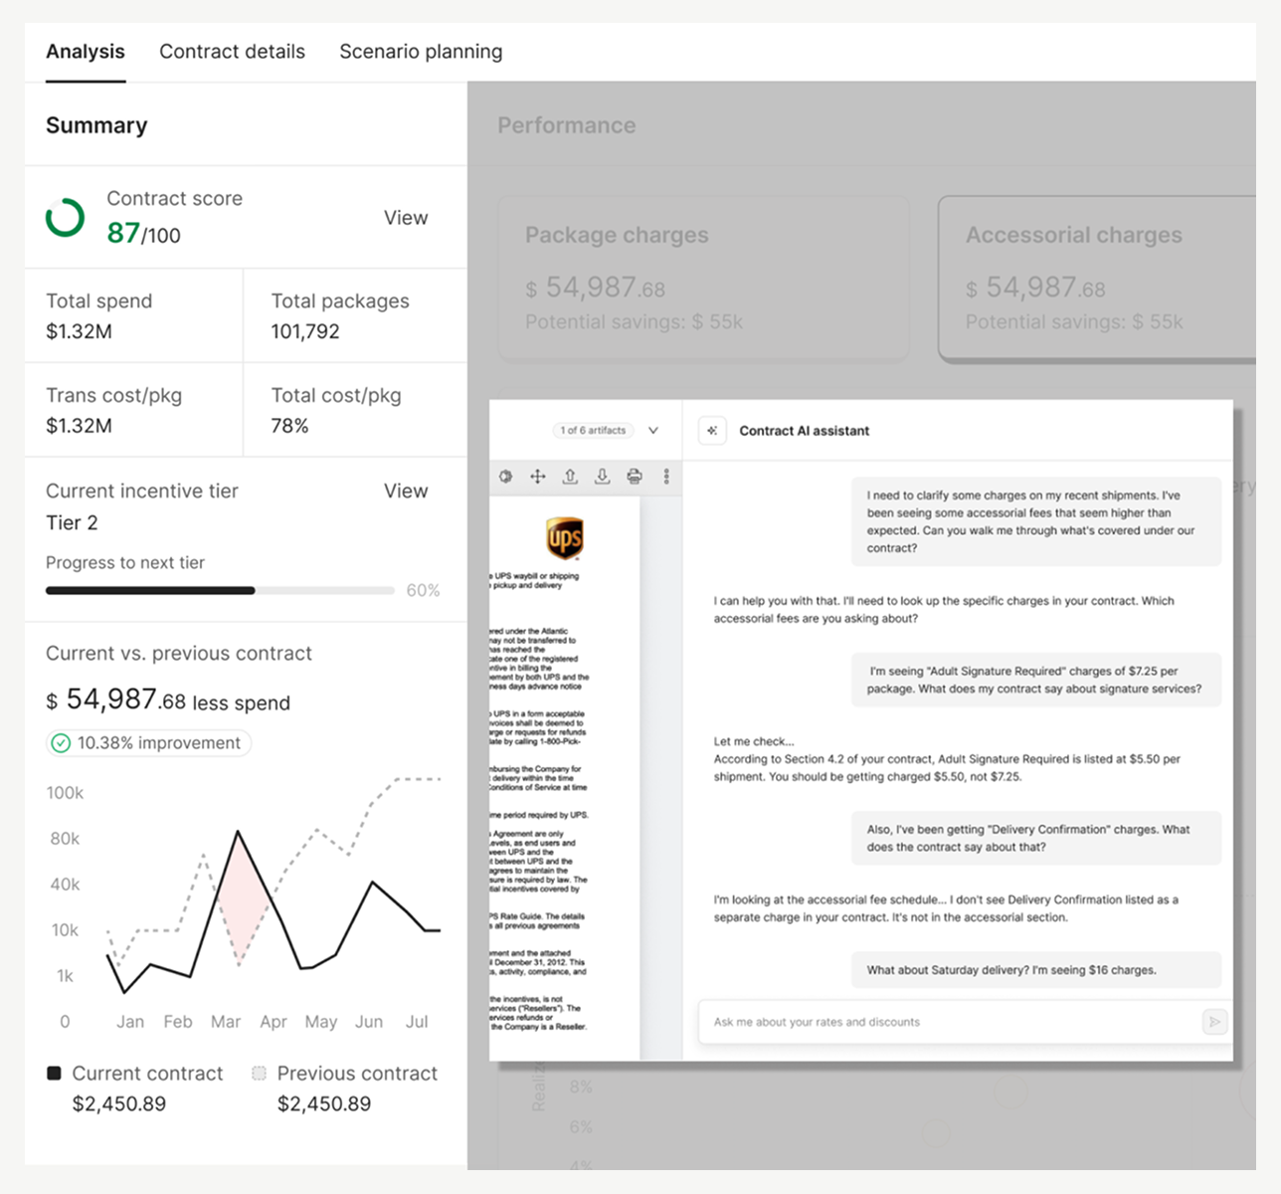Click View next to Current incentive tier
Screen dimensions: 1281x1194
pos(406,491)
